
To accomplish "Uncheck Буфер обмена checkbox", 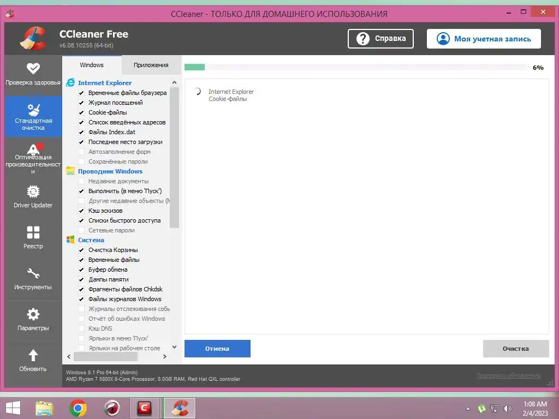I will (x=81, y=270).
